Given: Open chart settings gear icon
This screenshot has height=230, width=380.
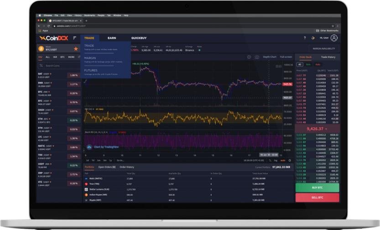Looking at the screenshot, I should click(x=290, y=160).
